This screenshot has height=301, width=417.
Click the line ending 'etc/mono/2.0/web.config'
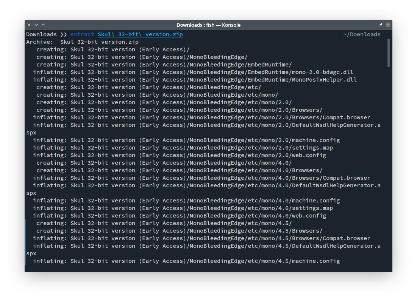pyautogui.click(x=180, y=155)
